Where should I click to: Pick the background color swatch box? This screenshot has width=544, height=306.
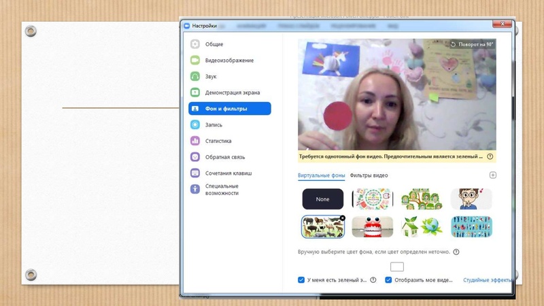click(397, 267)
